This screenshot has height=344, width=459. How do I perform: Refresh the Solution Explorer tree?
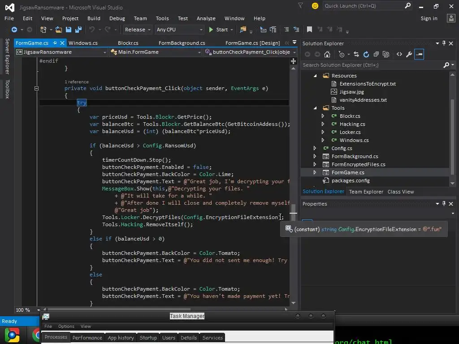(366, 54)
